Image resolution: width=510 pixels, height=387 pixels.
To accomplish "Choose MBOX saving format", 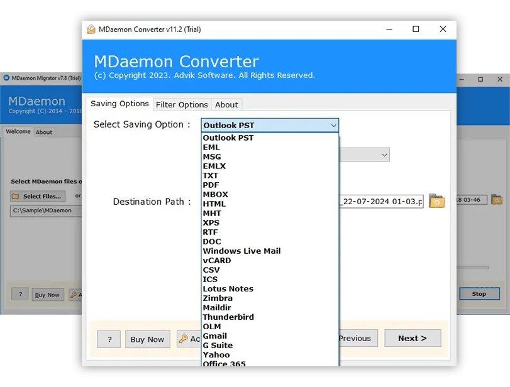I will [x=270, y=194].
